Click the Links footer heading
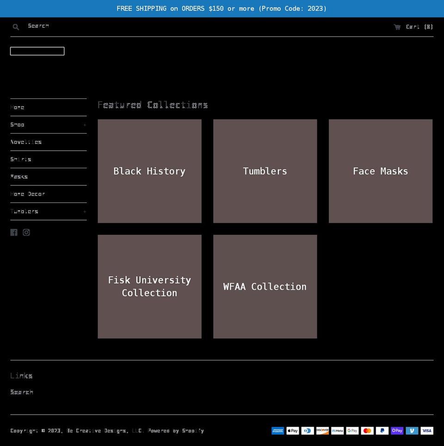 [x=21, y=376]
